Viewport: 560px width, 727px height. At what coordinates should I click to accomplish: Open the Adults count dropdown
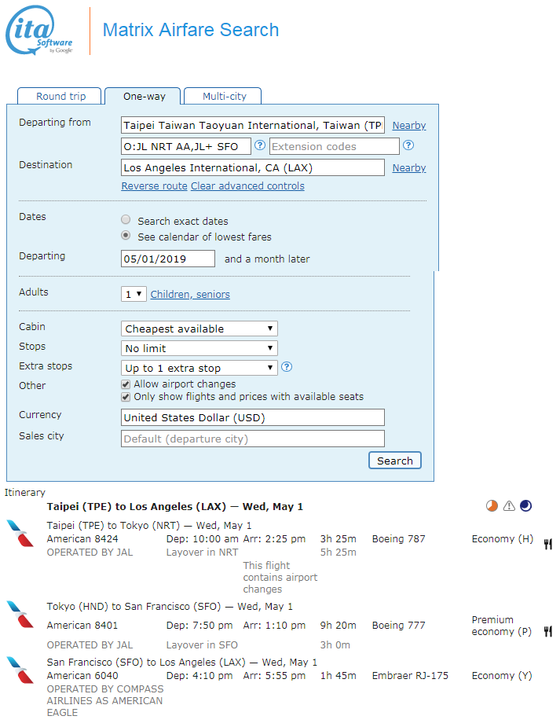click(x=134, y=294)
